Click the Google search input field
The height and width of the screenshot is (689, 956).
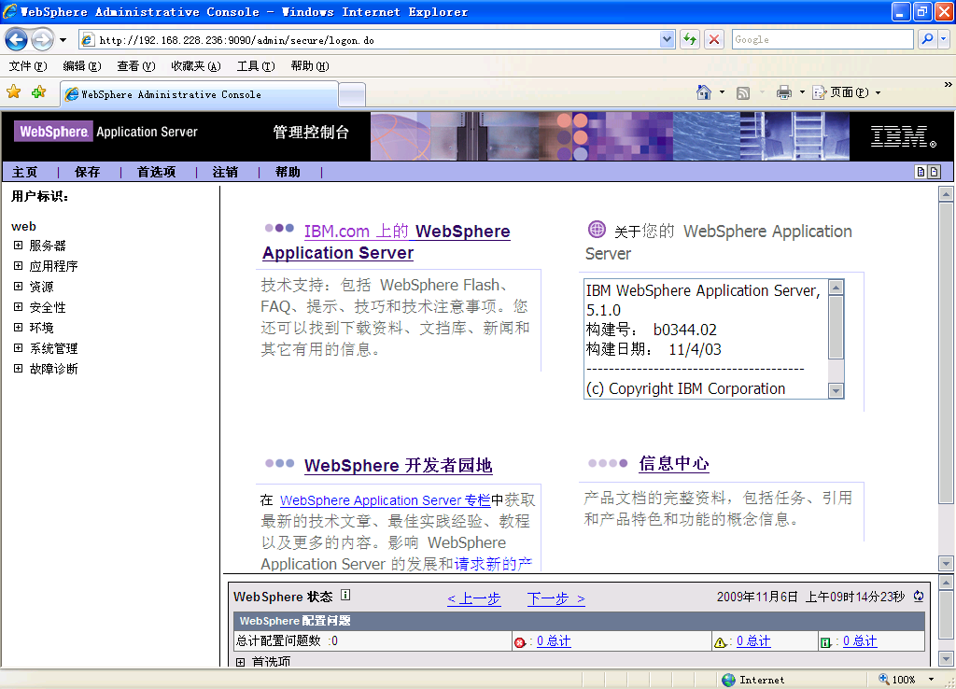coord(822,39)
